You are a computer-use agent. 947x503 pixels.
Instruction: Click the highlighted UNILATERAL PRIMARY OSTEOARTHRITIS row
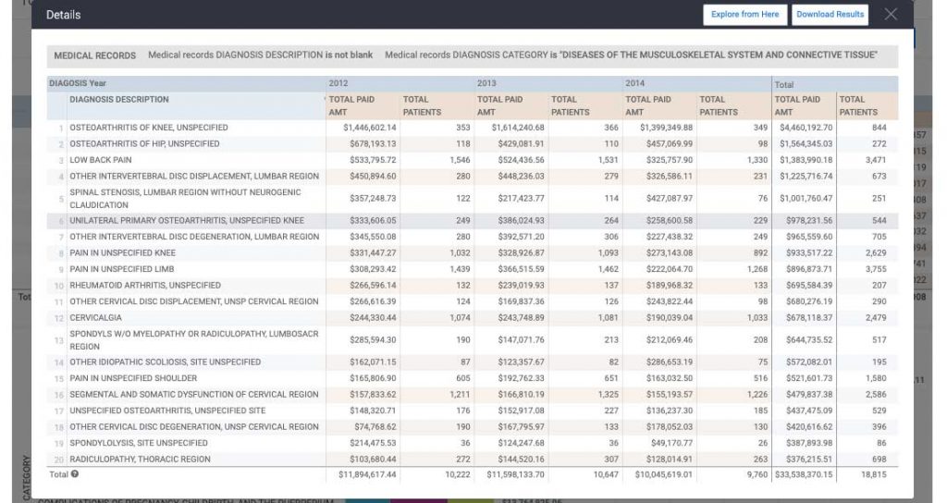[x=473, y=220]
